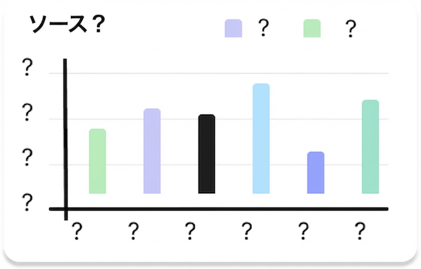Click the lavender legend swatch
The image size is (421, 269).
233,28
